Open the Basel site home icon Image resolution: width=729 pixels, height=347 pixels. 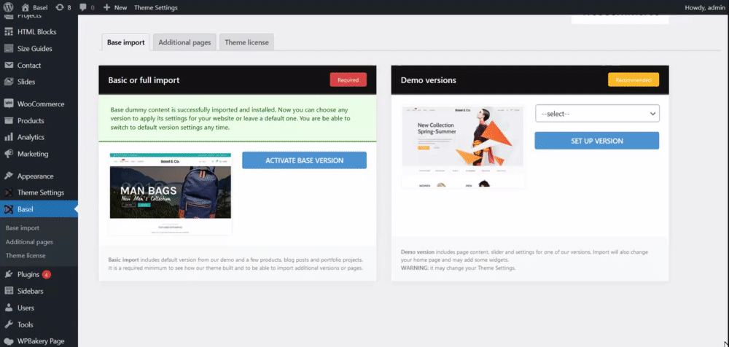(x=25, y=7)
